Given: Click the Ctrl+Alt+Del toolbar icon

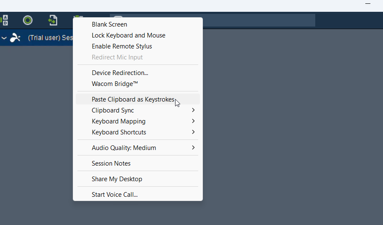Looking at the screenshot, I should point(4,20).
